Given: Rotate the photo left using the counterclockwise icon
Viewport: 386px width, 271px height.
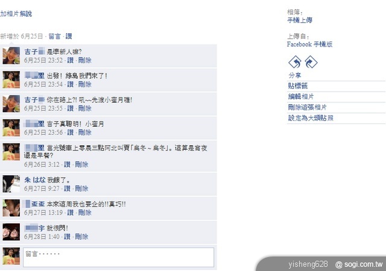Looking at the screenshot, I should [295, 62].
